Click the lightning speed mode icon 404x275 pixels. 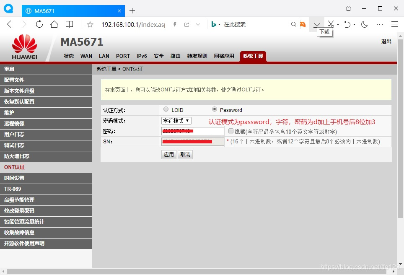[x=175, y=24]
